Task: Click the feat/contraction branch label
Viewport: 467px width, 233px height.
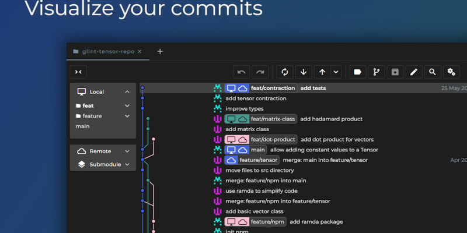Action: tap(273, 89)
